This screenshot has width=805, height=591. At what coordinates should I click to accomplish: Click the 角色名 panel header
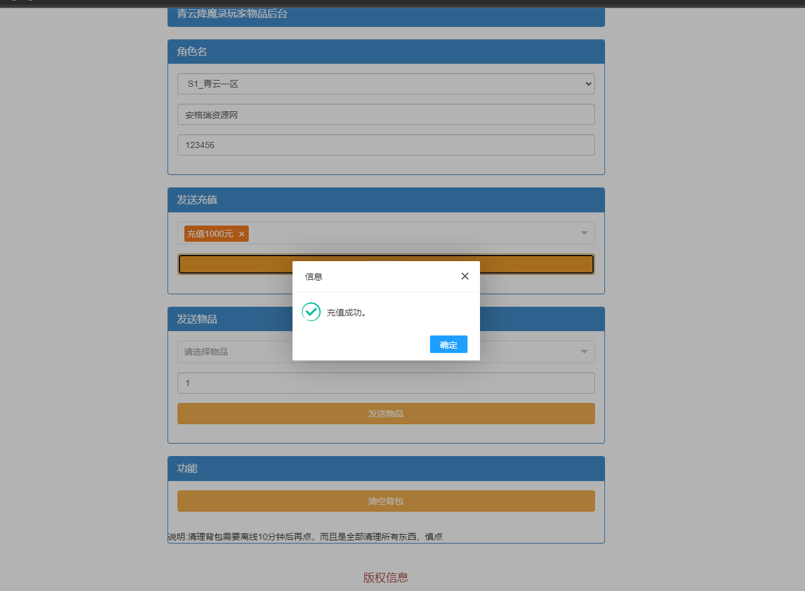[x=386, y=52]
